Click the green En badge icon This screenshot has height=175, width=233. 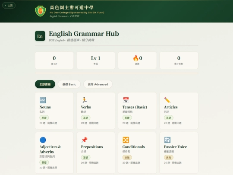(40, 36)
